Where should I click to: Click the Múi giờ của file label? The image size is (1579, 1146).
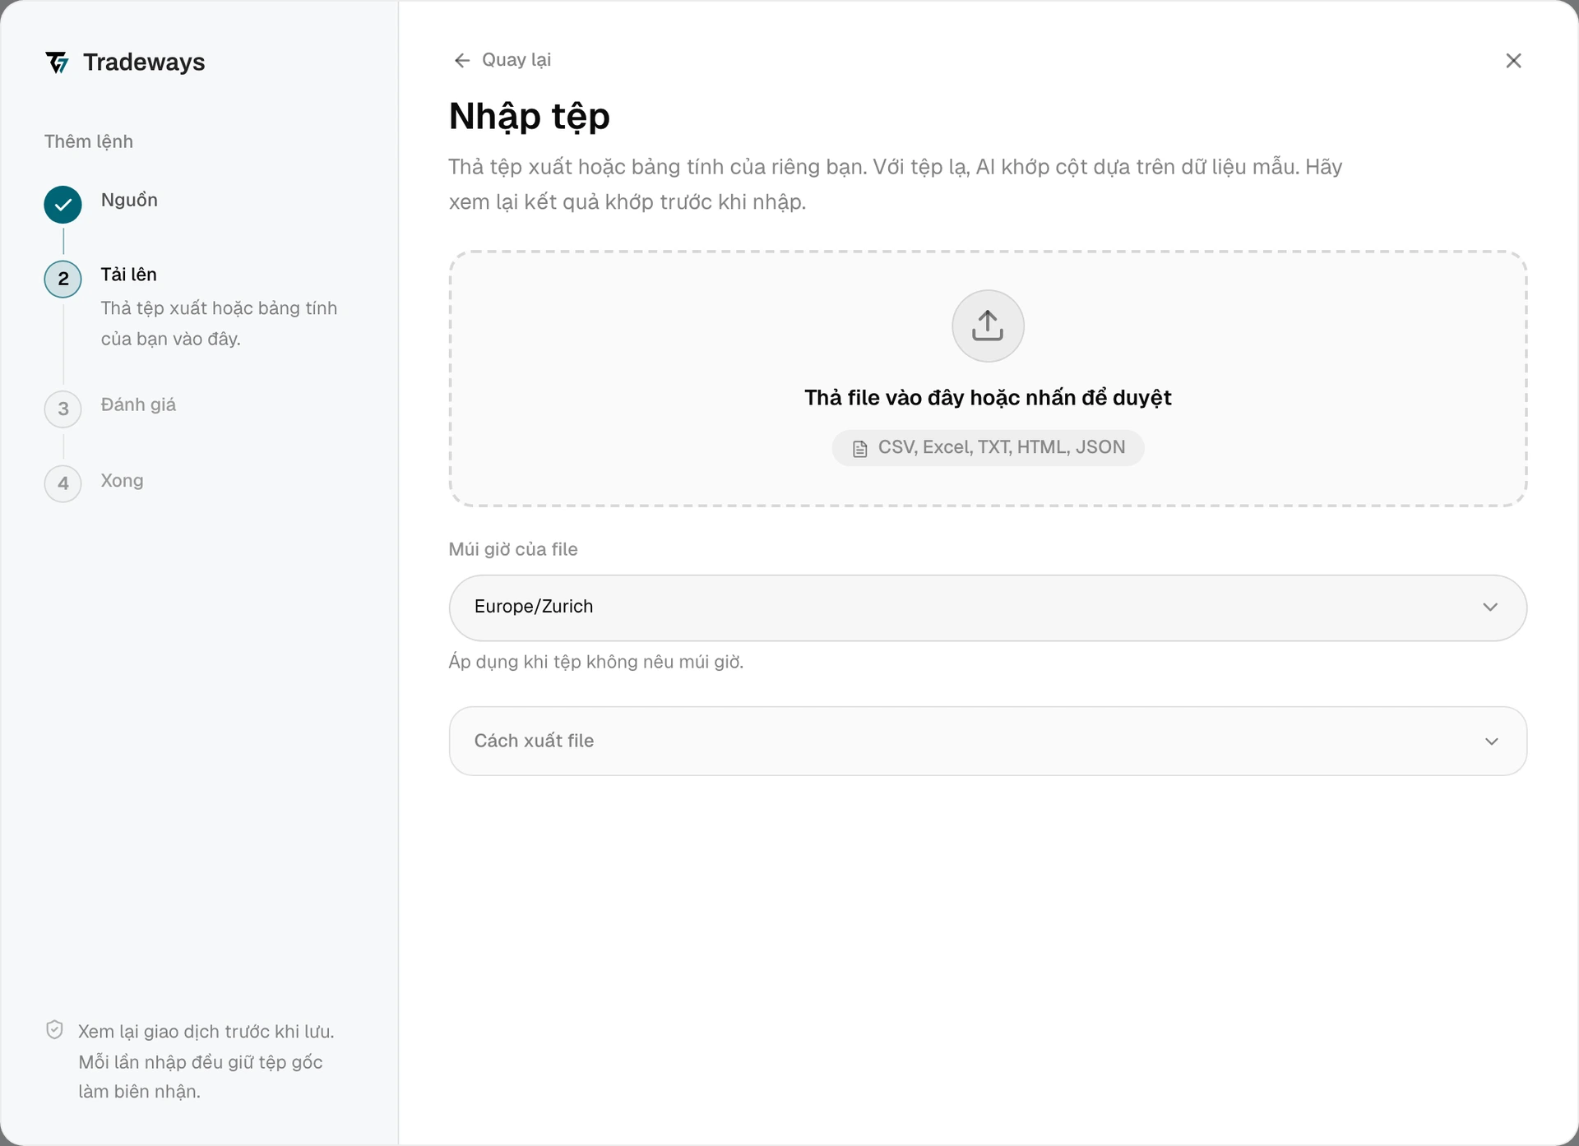click(x=513, y=549)
